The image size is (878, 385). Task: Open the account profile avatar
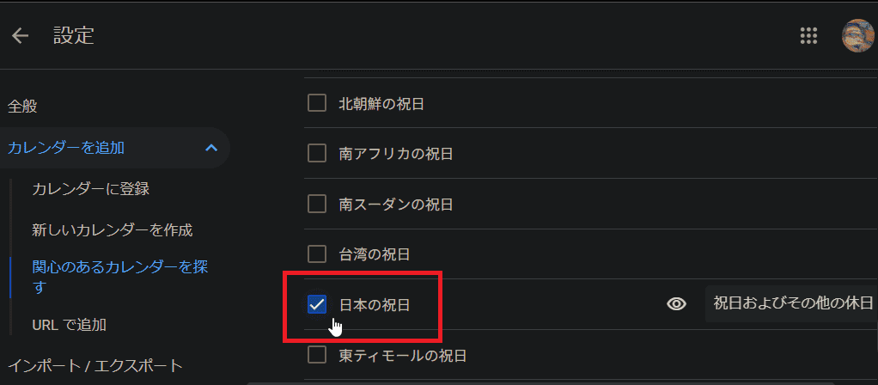(858, 35)
